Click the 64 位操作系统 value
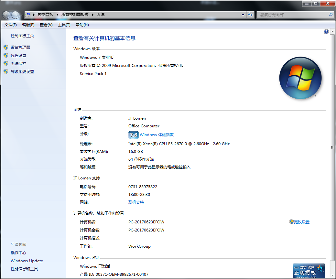 tap(141, 159)
